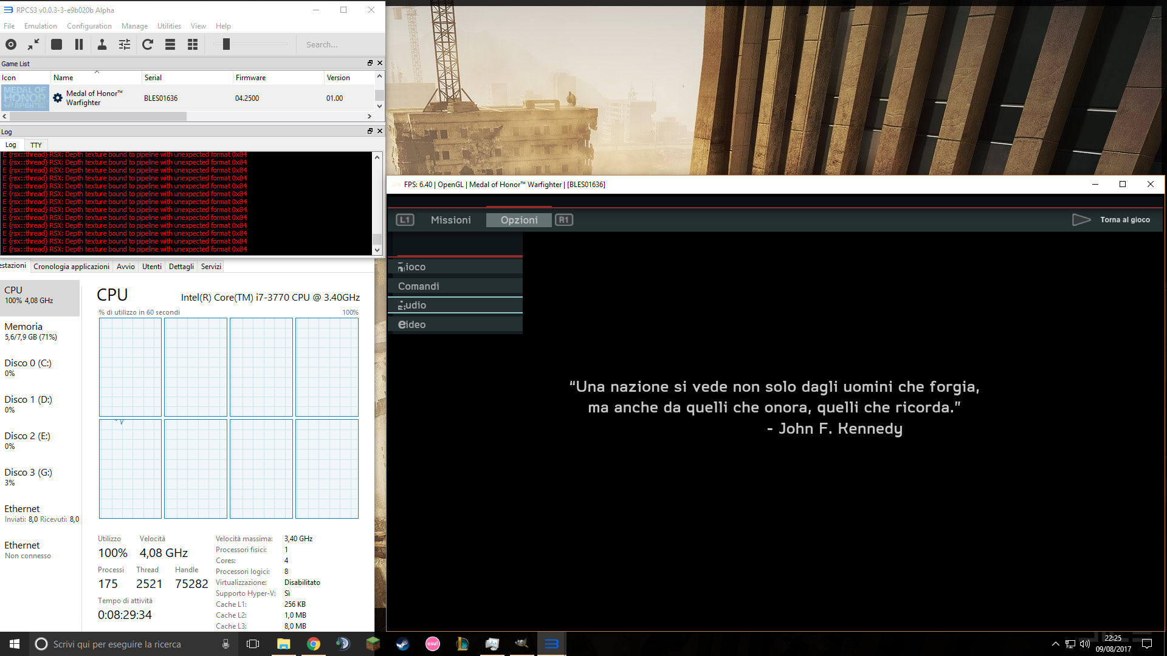Select the Dettagli tab in Task Manager

[x=181, y=267]
